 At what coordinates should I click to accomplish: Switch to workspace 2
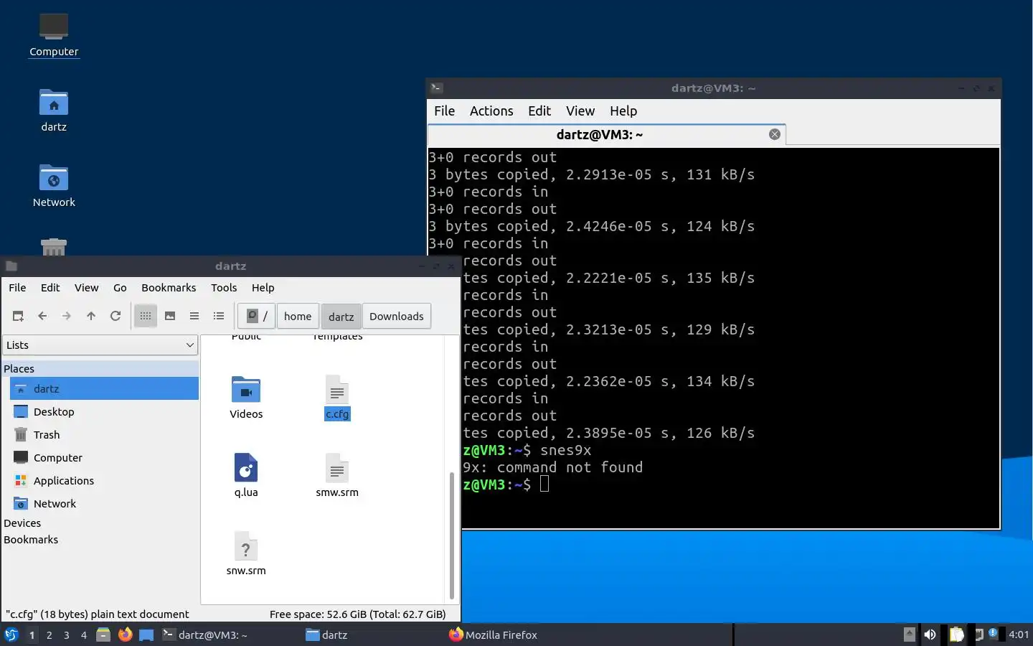(49, 635)
